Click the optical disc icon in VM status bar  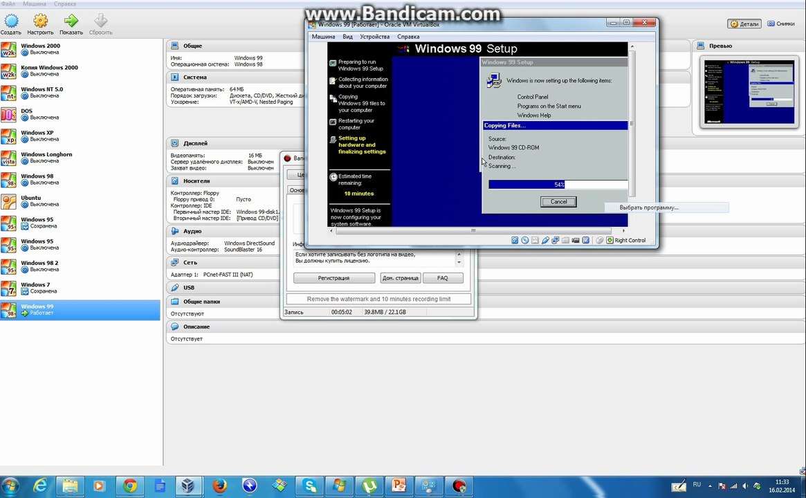pyautogui.click(x=525, y=240)
